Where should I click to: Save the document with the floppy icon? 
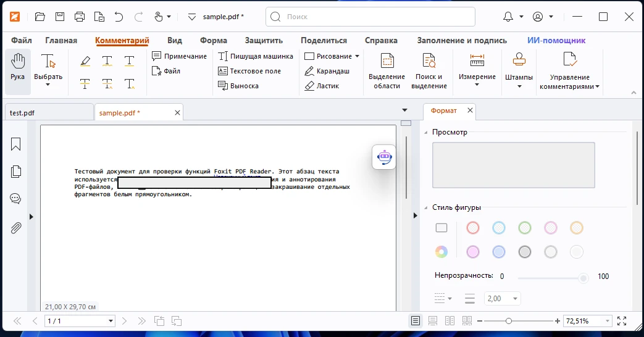tap(60, 17)
